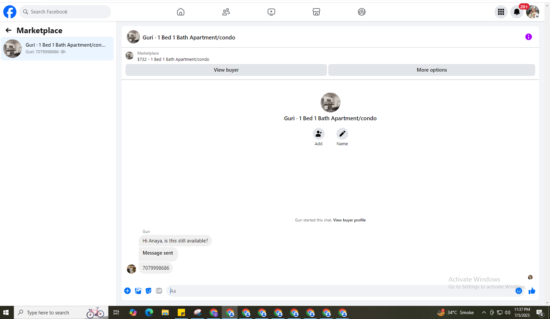Click the View buyer button
This screenshot has width=550, height=319.
226,70
